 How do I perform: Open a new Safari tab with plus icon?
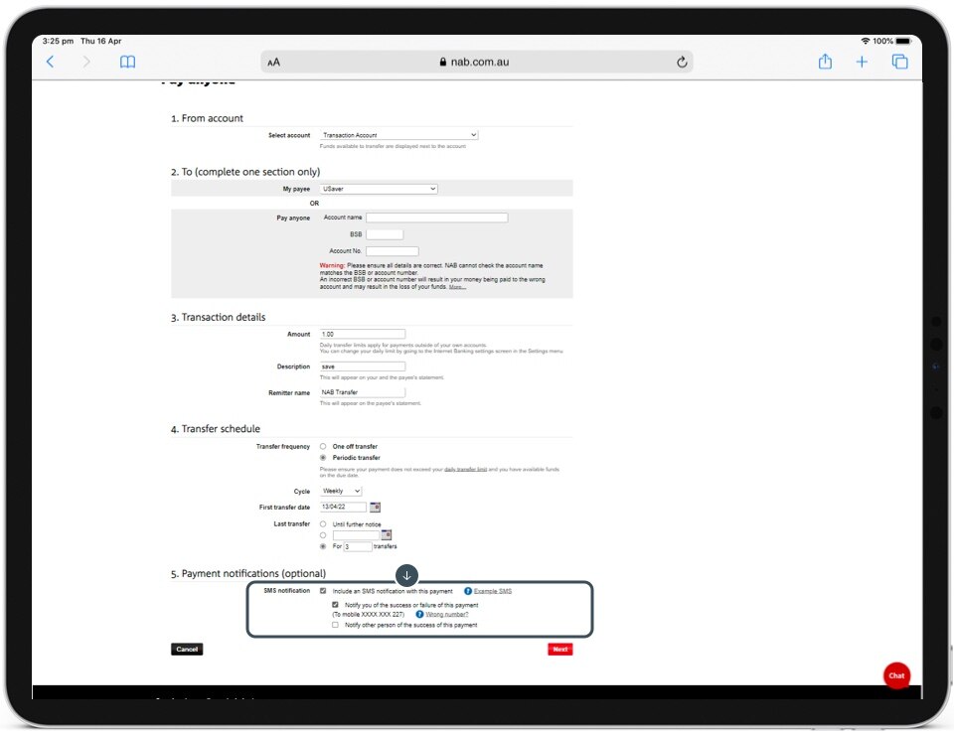(862, 62)
